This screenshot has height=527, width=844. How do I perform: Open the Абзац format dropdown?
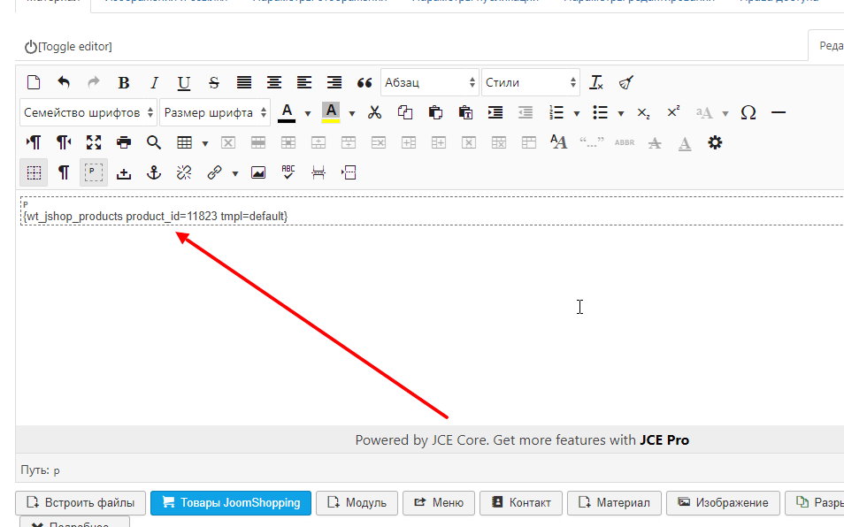coord(430,83)
